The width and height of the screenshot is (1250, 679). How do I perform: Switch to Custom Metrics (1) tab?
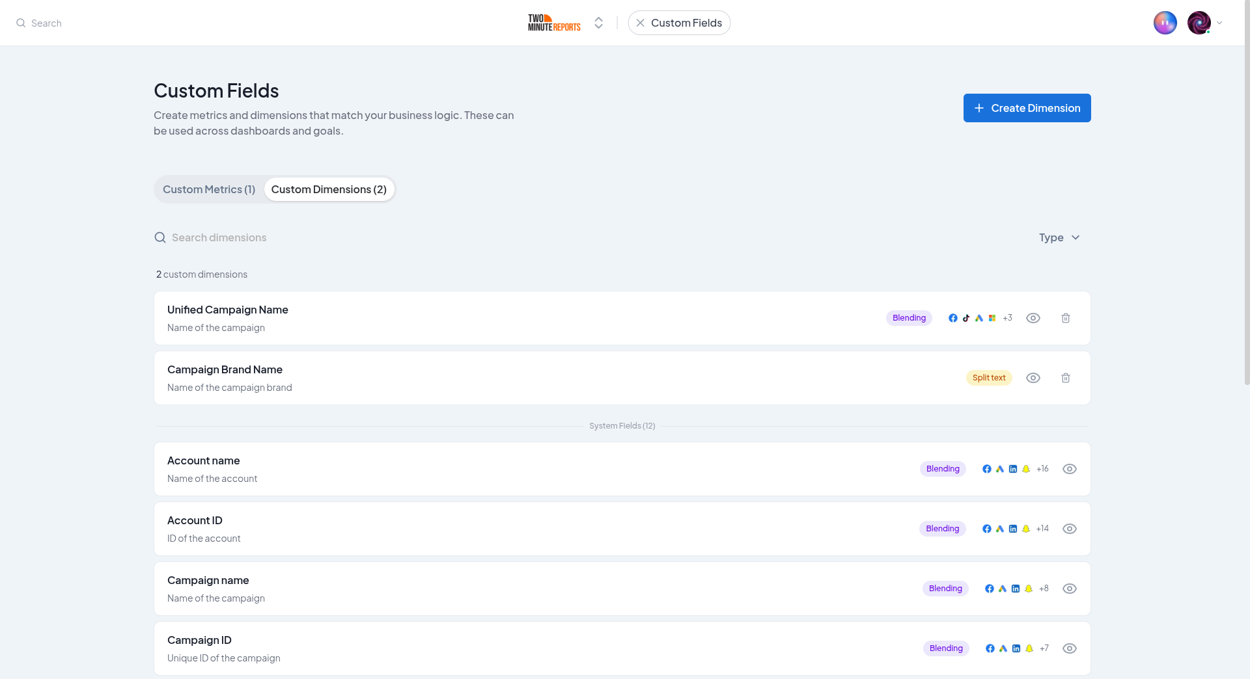click(x=209, y=189)
